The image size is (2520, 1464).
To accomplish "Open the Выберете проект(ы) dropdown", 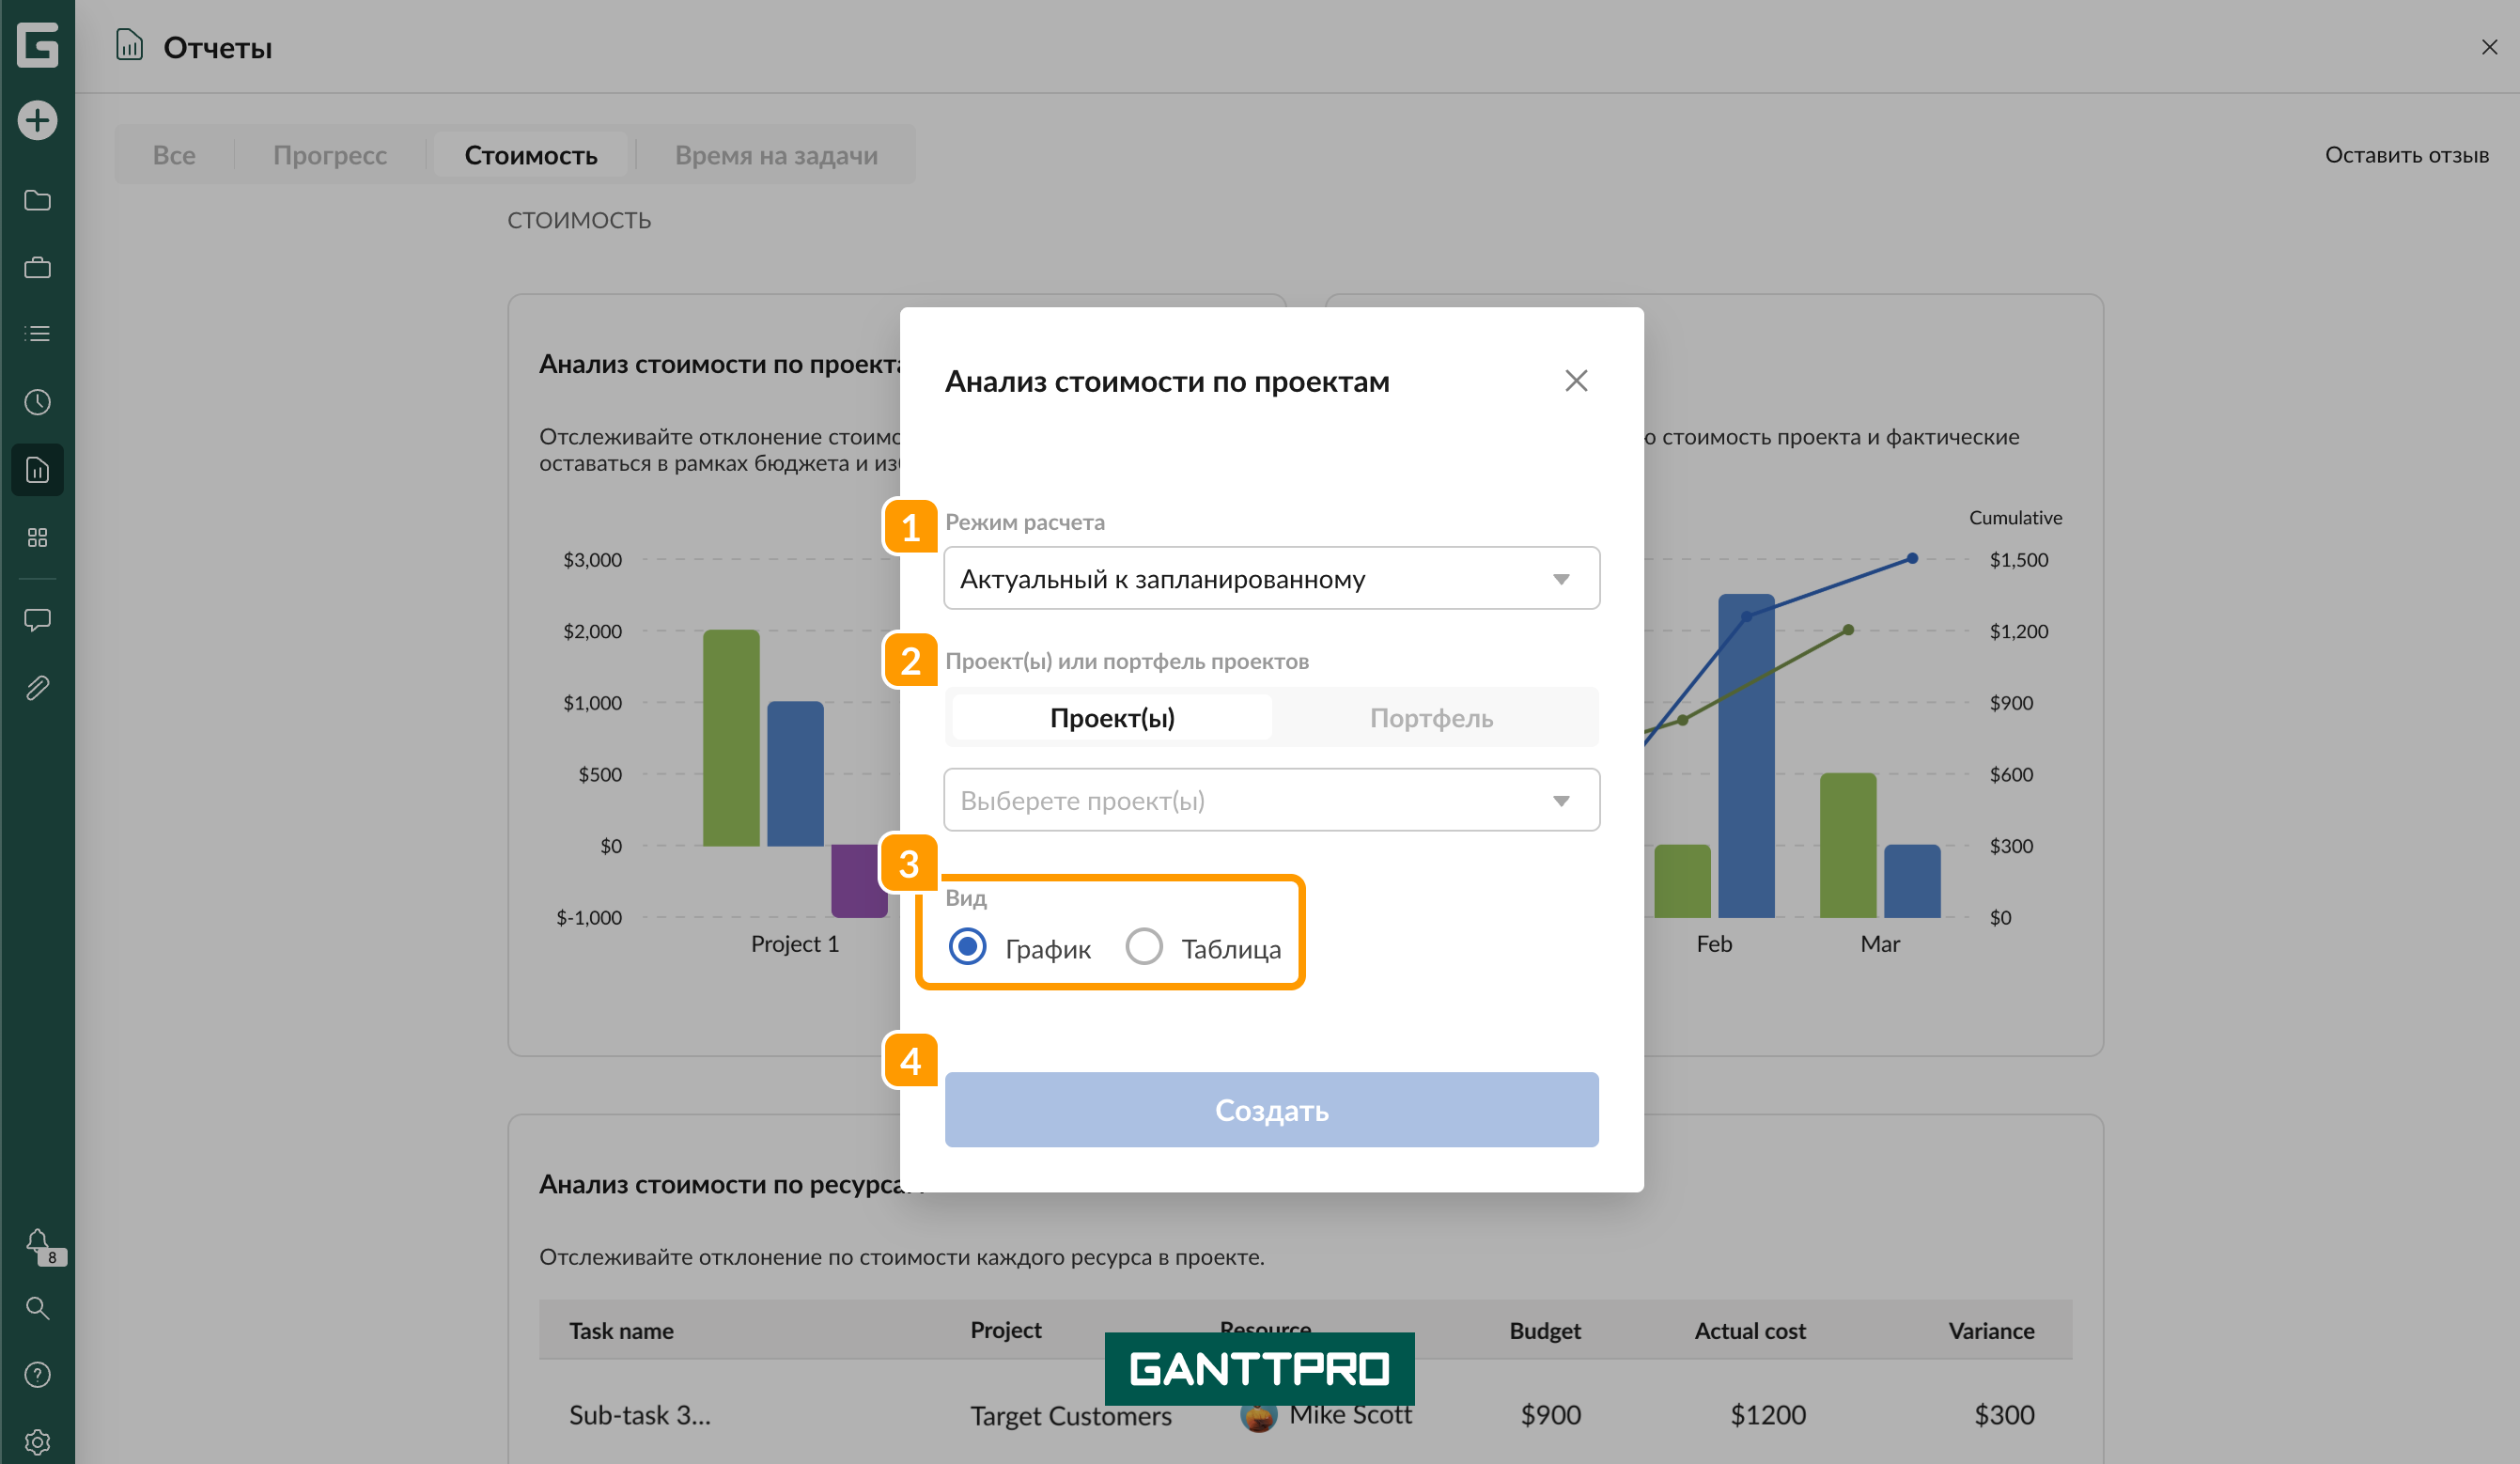I will pos(1271,800).
